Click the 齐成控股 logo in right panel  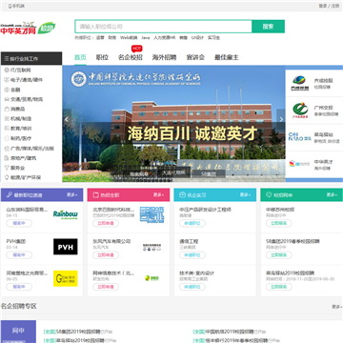click(x=300, y=84)
